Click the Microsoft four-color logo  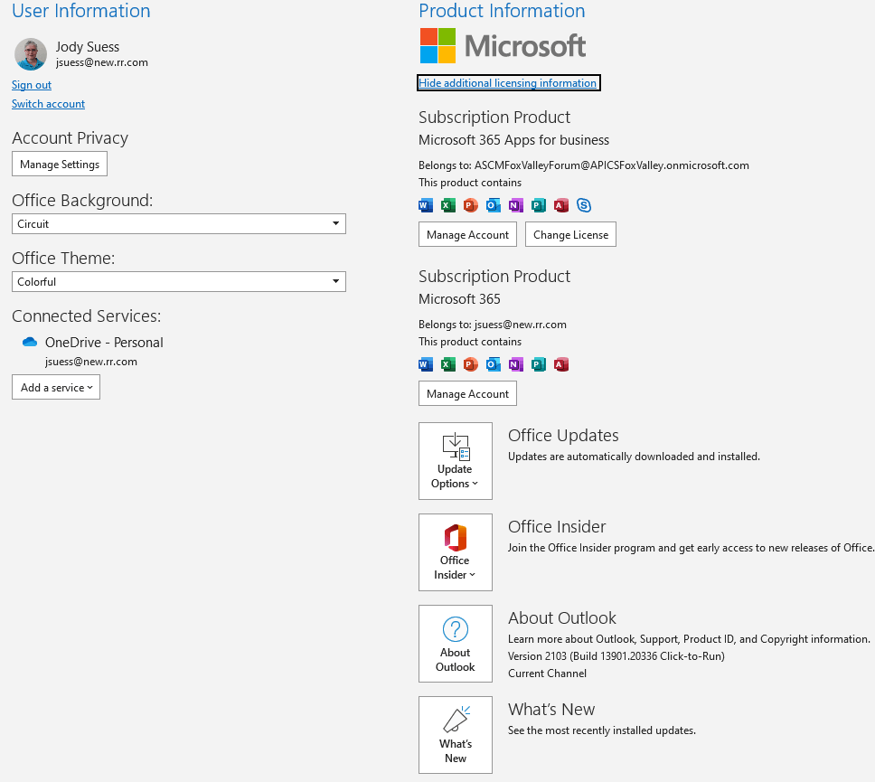point(438,46)
